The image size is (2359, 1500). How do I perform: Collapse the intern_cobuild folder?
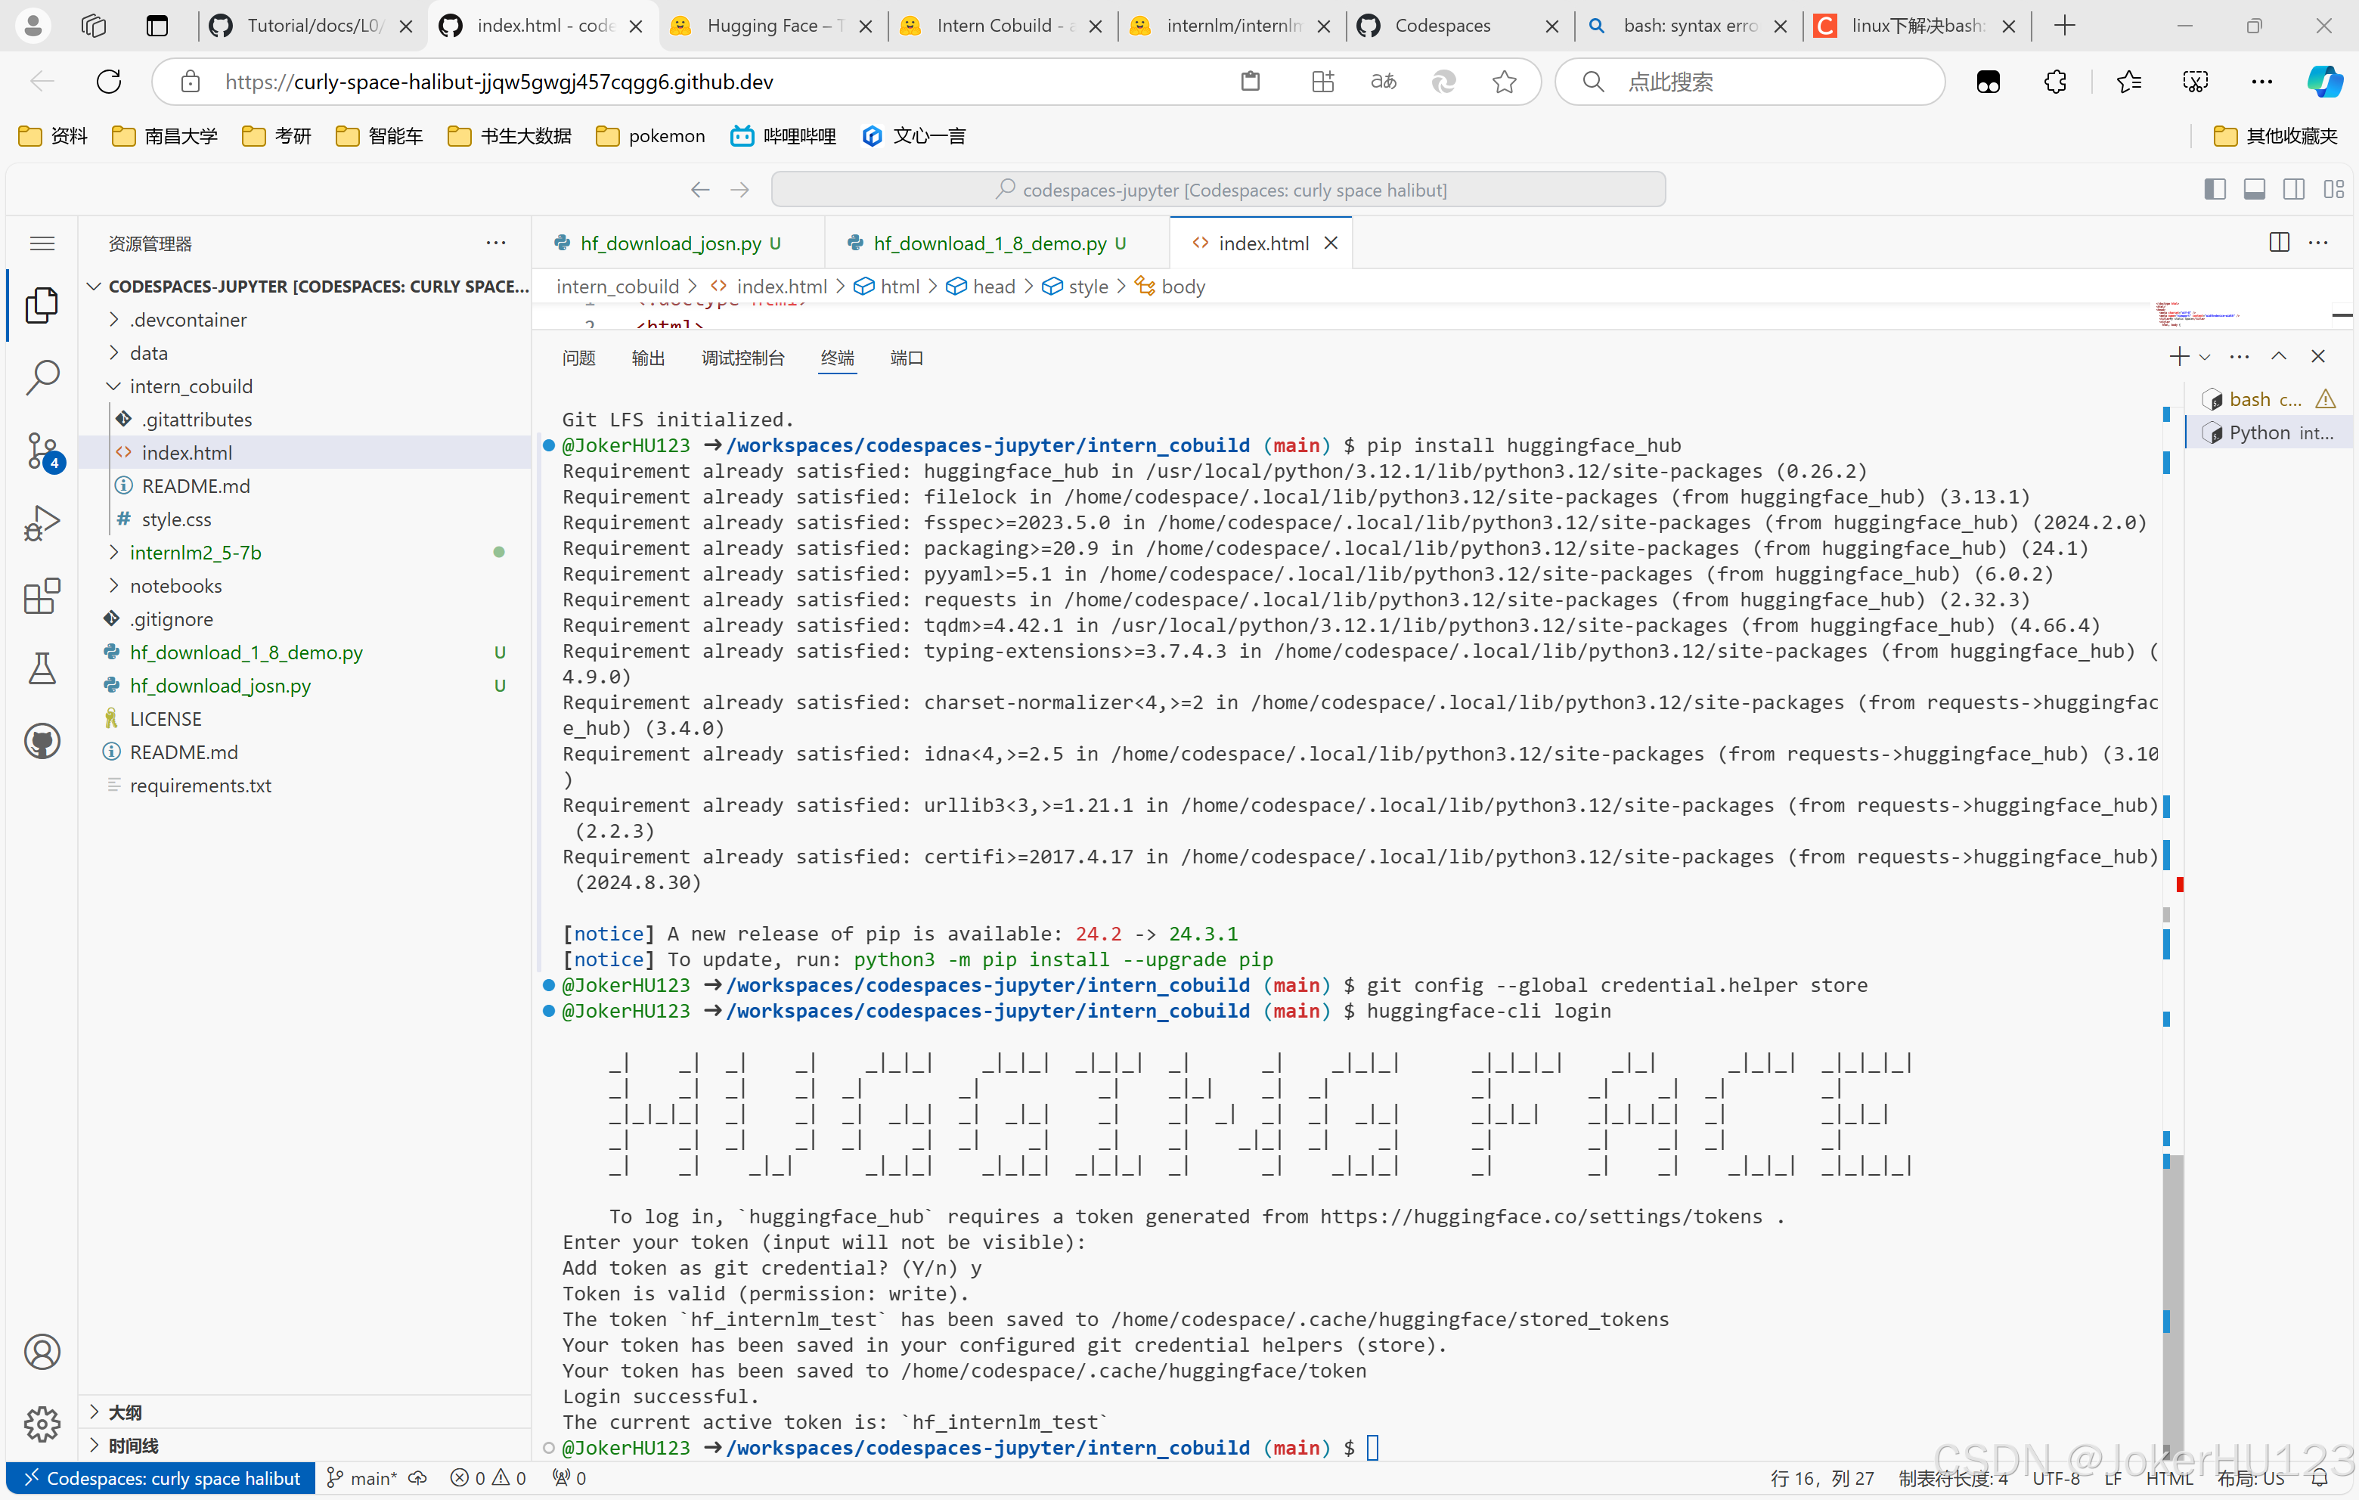(191, 386)
